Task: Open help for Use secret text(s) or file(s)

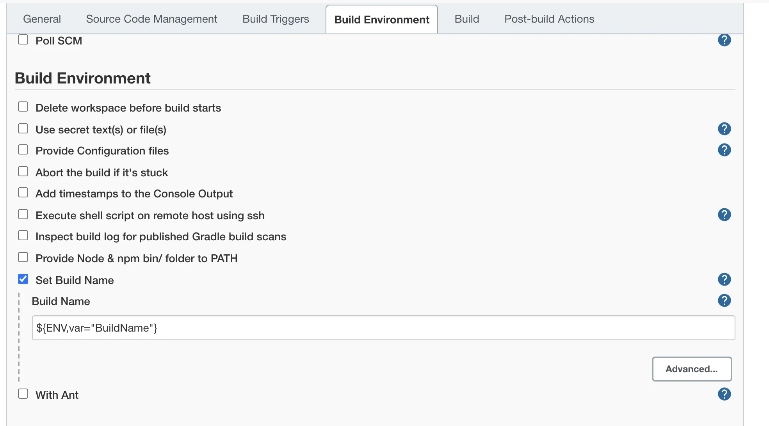Action: point(724,129)
